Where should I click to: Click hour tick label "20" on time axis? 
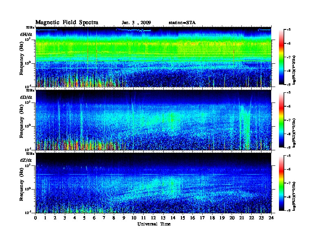pyautogui.click(x=232, y=218)
